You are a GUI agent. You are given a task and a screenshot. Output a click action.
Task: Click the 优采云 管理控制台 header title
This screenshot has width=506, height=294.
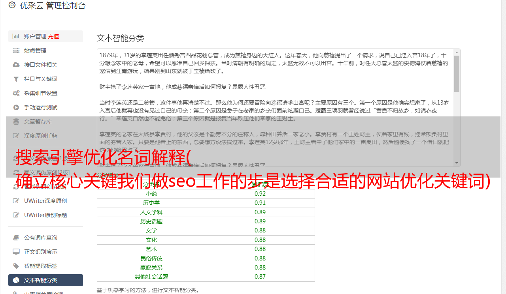click(53, 6)
